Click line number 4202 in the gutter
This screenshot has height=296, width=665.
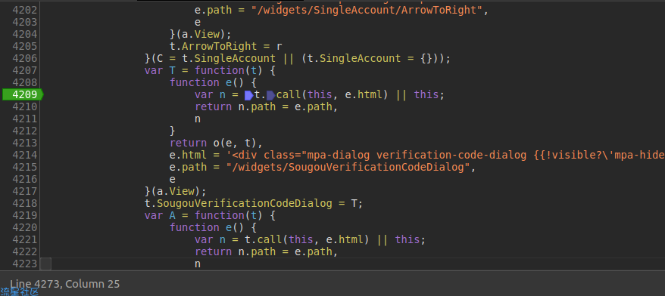coord(24,10)
